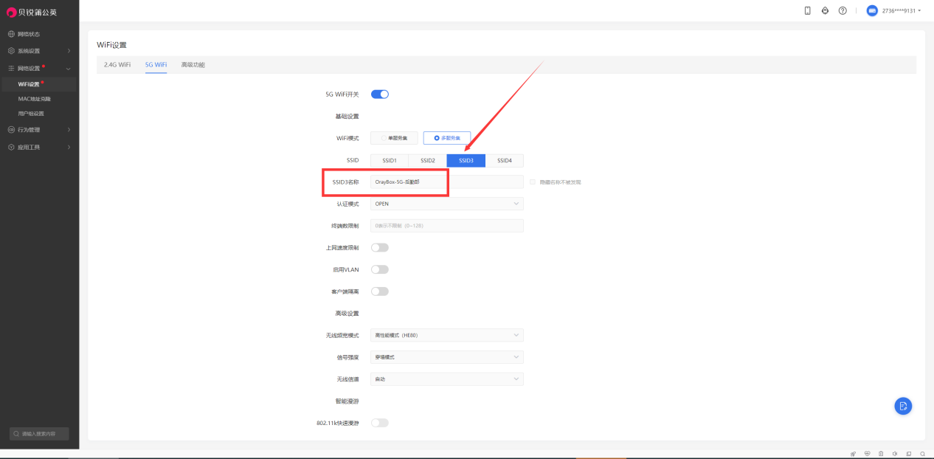Click the search icon in sidebar search box
Screen dimensions: 934x459
[x=17, y=434]
